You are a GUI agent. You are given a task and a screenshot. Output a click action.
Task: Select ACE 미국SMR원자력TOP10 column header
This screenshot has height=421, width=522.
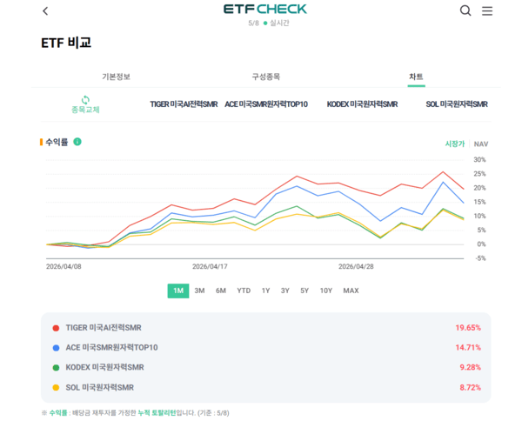coord(266,104)
